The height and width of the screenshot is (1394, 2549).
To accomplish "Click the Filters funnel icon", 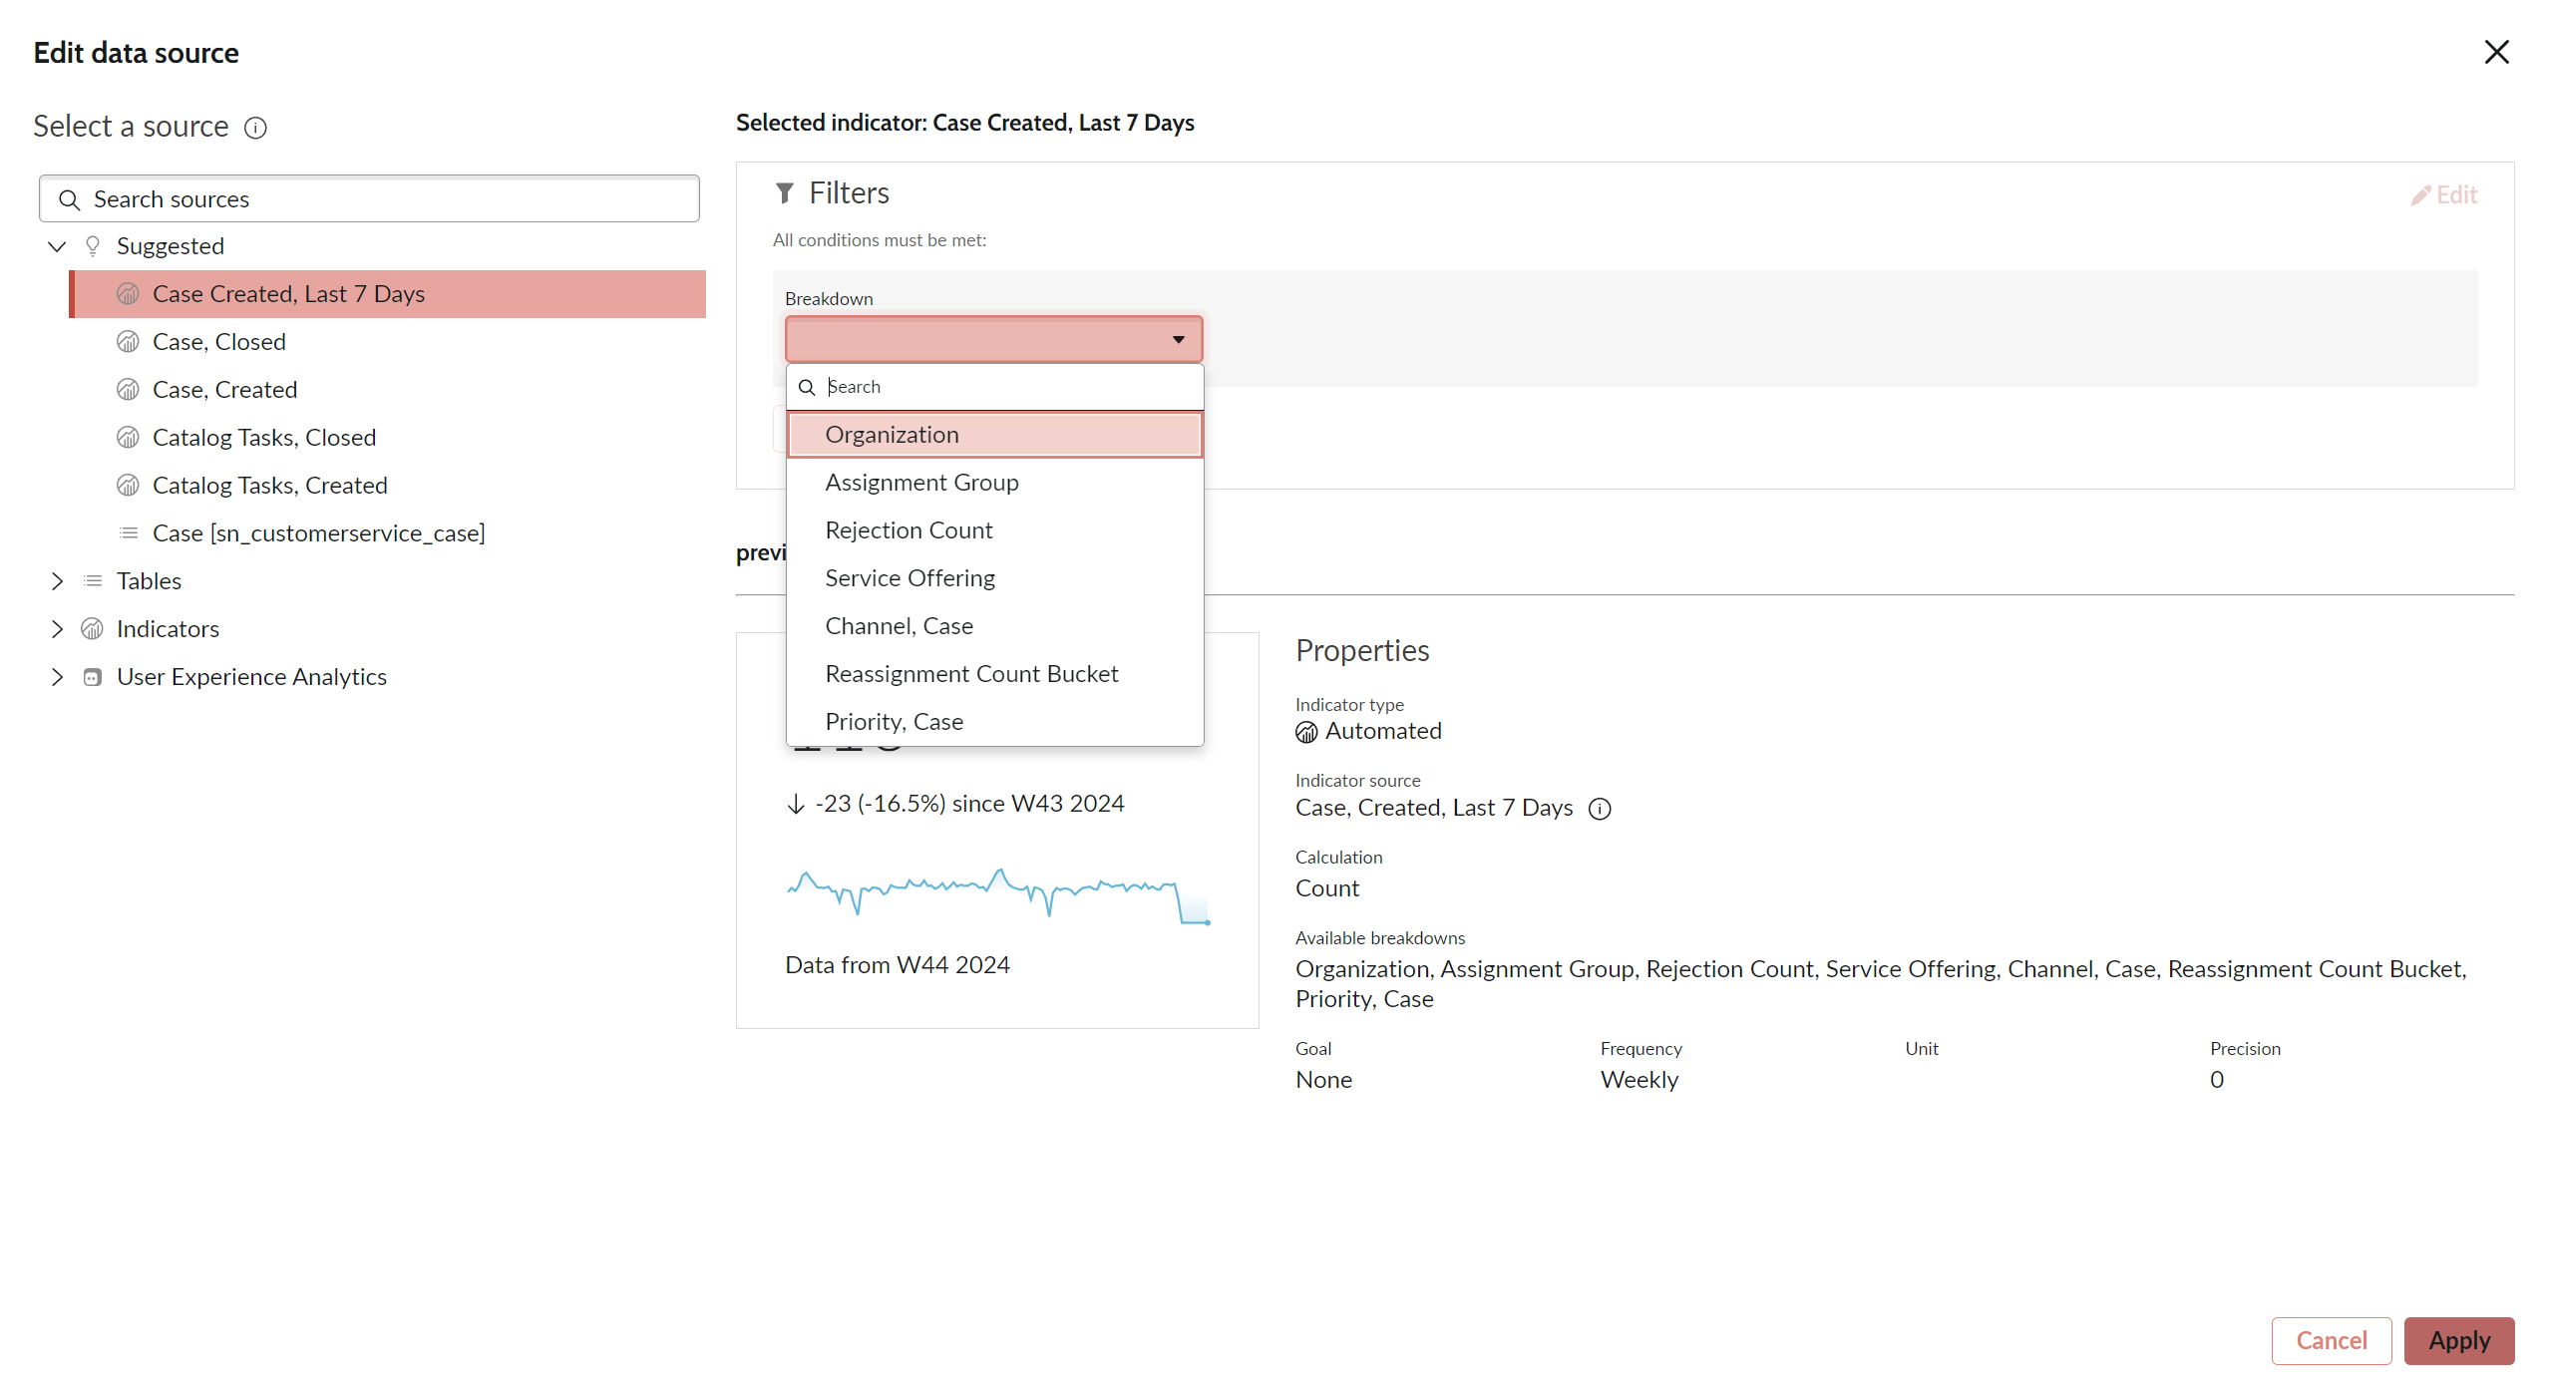I will [x=785, y=193].
